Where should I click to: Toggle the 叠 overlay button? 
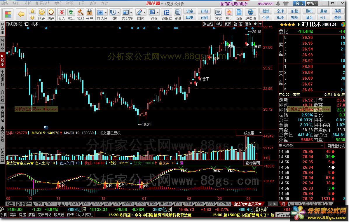[x=235, y=24]
